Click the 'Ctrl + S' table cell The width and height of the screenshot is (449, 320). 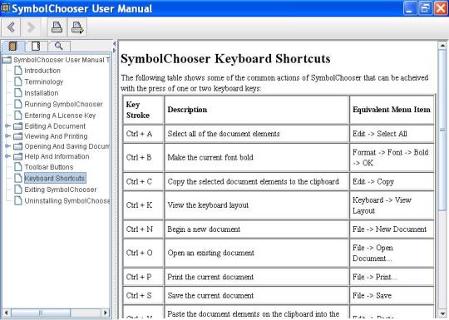144,295
